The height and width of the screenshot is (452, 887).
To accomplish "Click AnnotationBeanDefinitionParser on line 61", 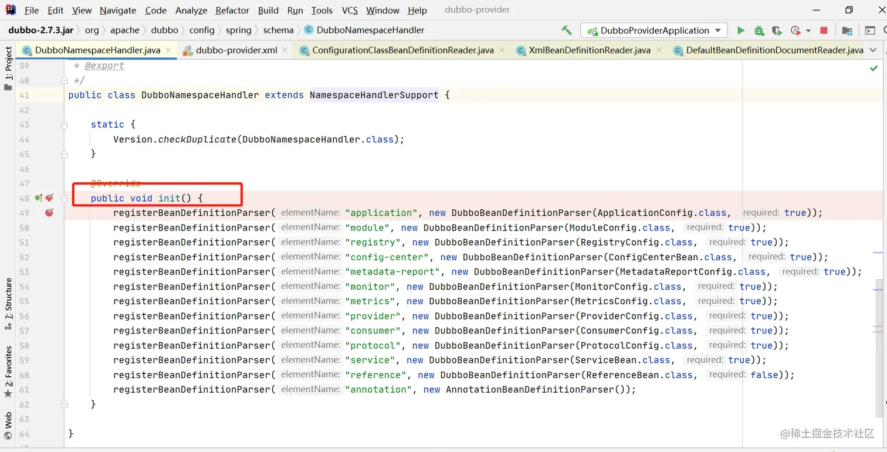I will (x=530, y=389).
